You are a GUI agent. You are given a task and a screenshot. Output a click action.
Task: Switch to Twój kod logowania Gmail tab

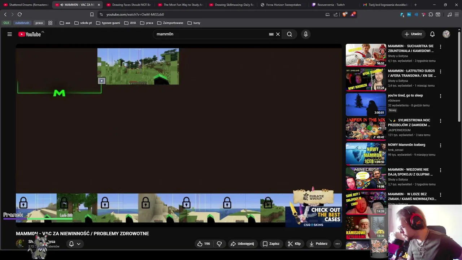386,5
